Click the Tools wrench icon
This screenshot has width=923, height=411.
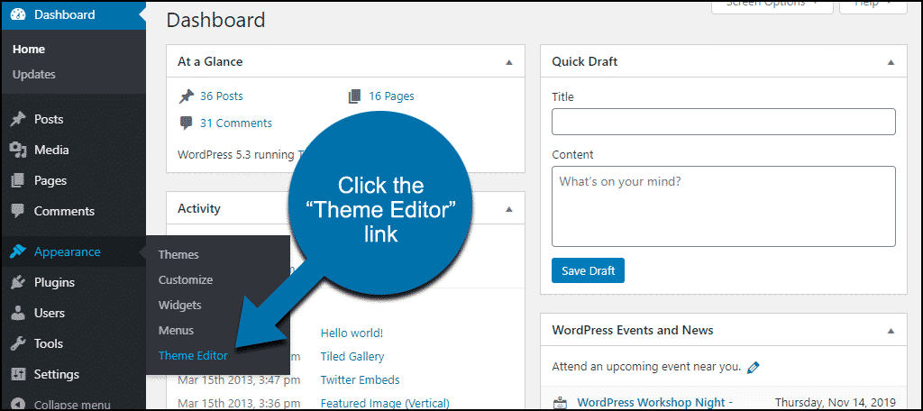pyautogui.click(x=18, y=343)
